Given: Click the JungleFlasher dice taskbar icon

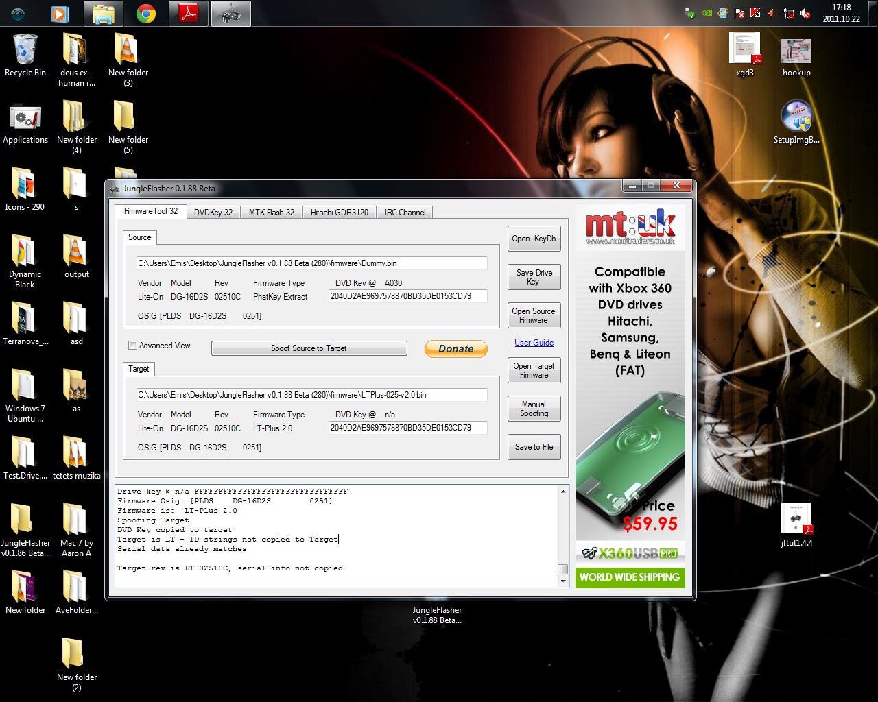Looking at the screenshot, I should pos(231,14).
